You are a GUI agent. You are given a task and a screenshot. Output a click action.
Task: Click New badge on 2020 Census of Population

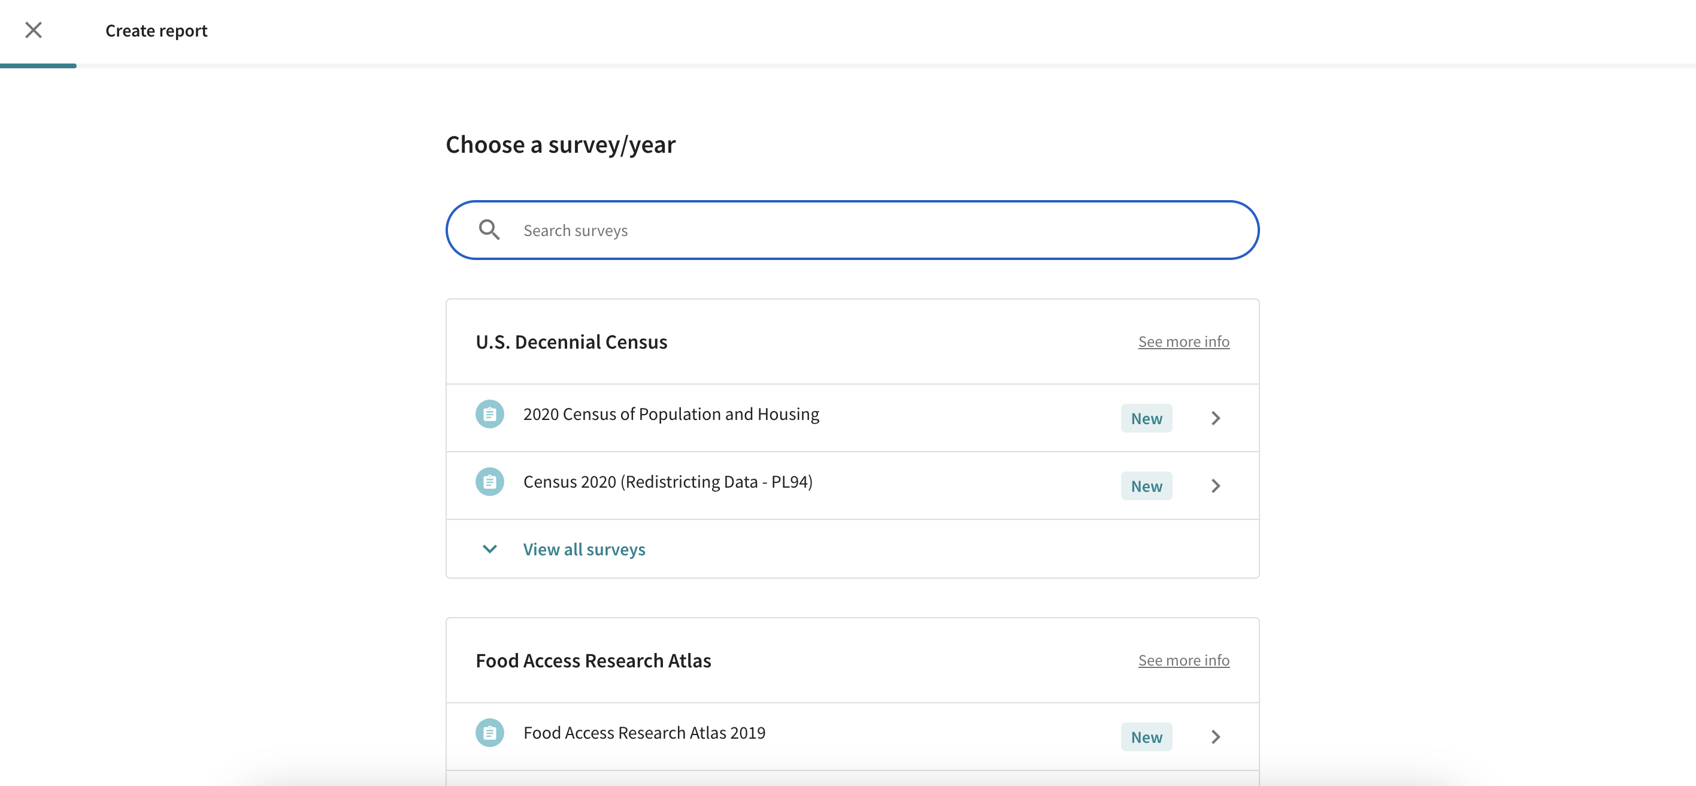(x=1146, y=418)
